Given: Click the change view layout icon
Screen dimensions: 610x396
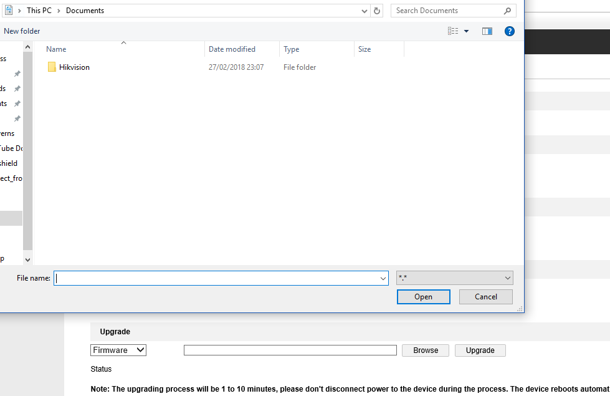Looking at the screenshot, I should coord(453,31).
